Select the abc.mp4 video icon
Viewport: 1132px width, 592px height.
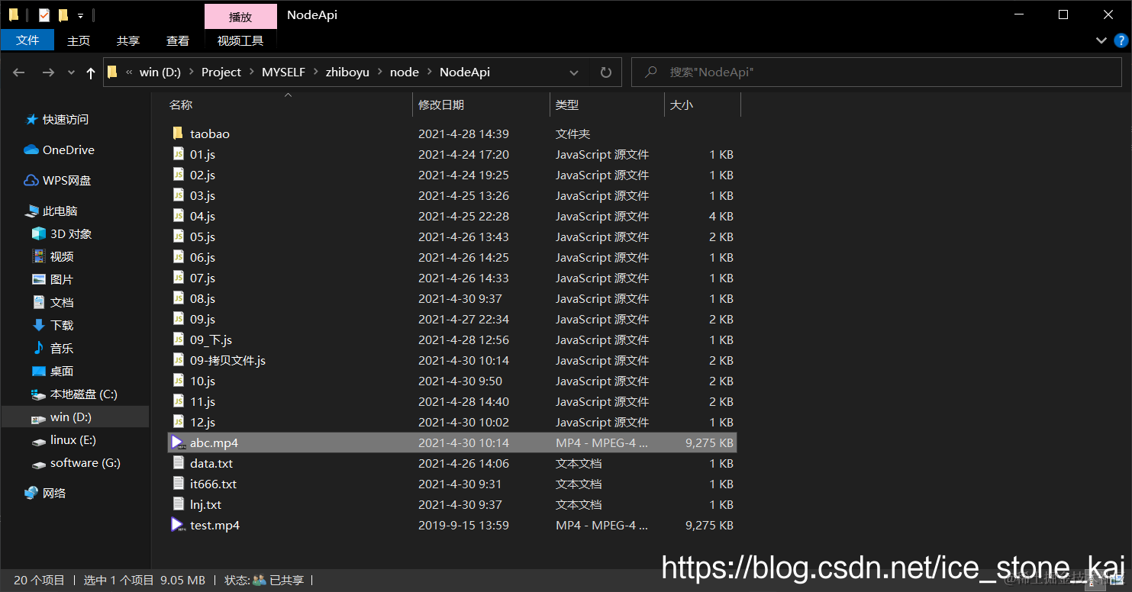178,442
